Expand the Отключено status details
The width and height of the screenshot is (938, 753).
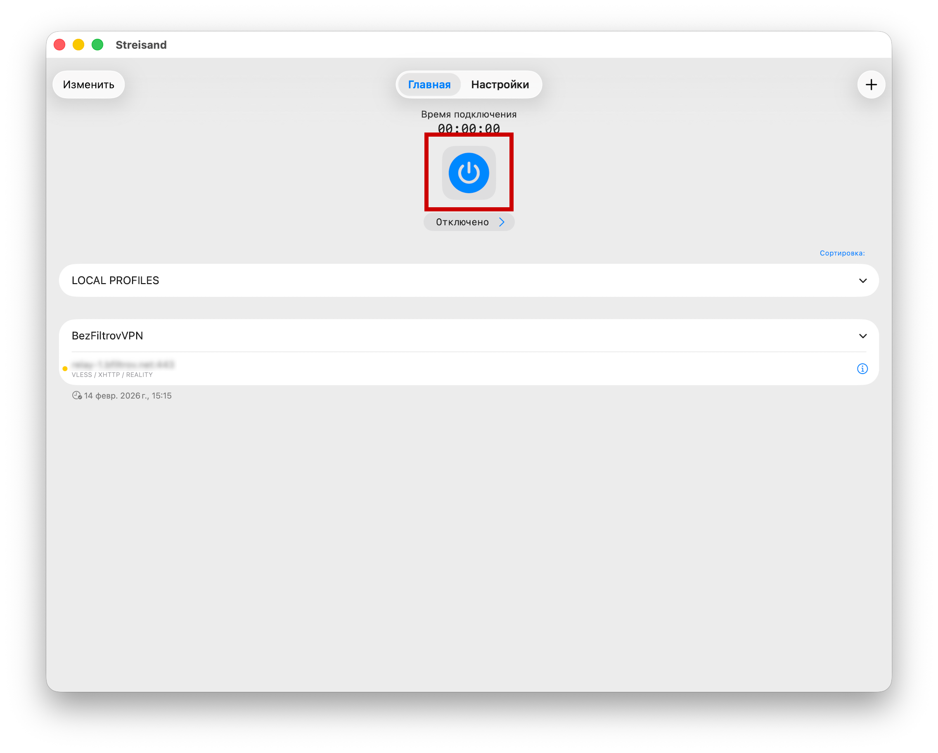pyautogui.click(x=469, y=221)
